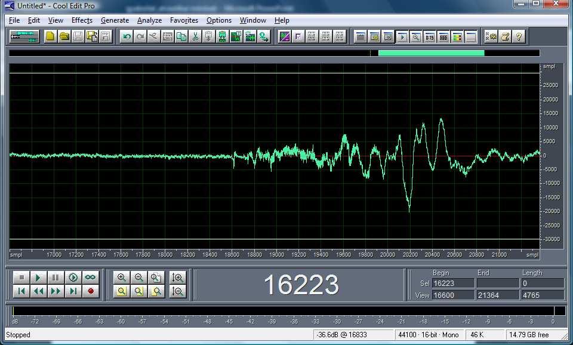573x345 pixels.
Task: Click the green view-range bar above the waveform
Action: click(431, 53)
